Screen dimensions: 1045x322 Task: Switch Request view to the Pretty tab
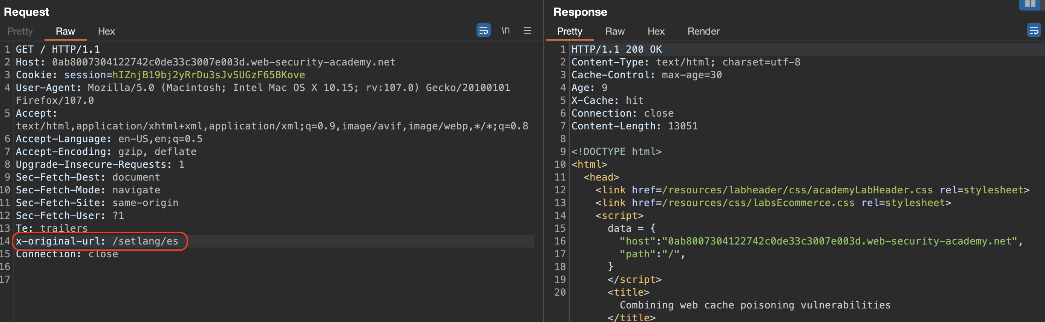click(x=20, y=31)
